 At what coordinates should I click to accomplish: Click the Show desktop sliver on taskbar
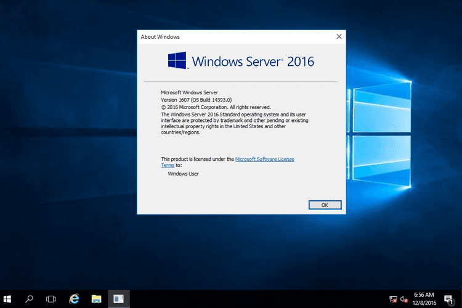461,299
